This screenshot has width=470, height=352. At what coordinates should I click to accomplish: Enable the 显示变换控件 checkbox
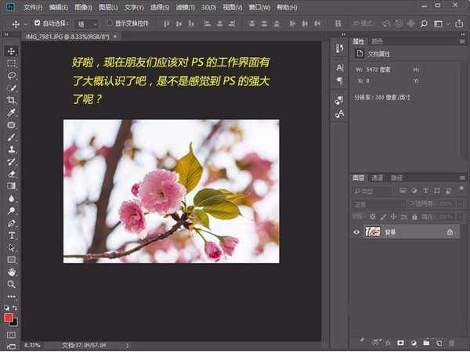click(x=109, y=23)
